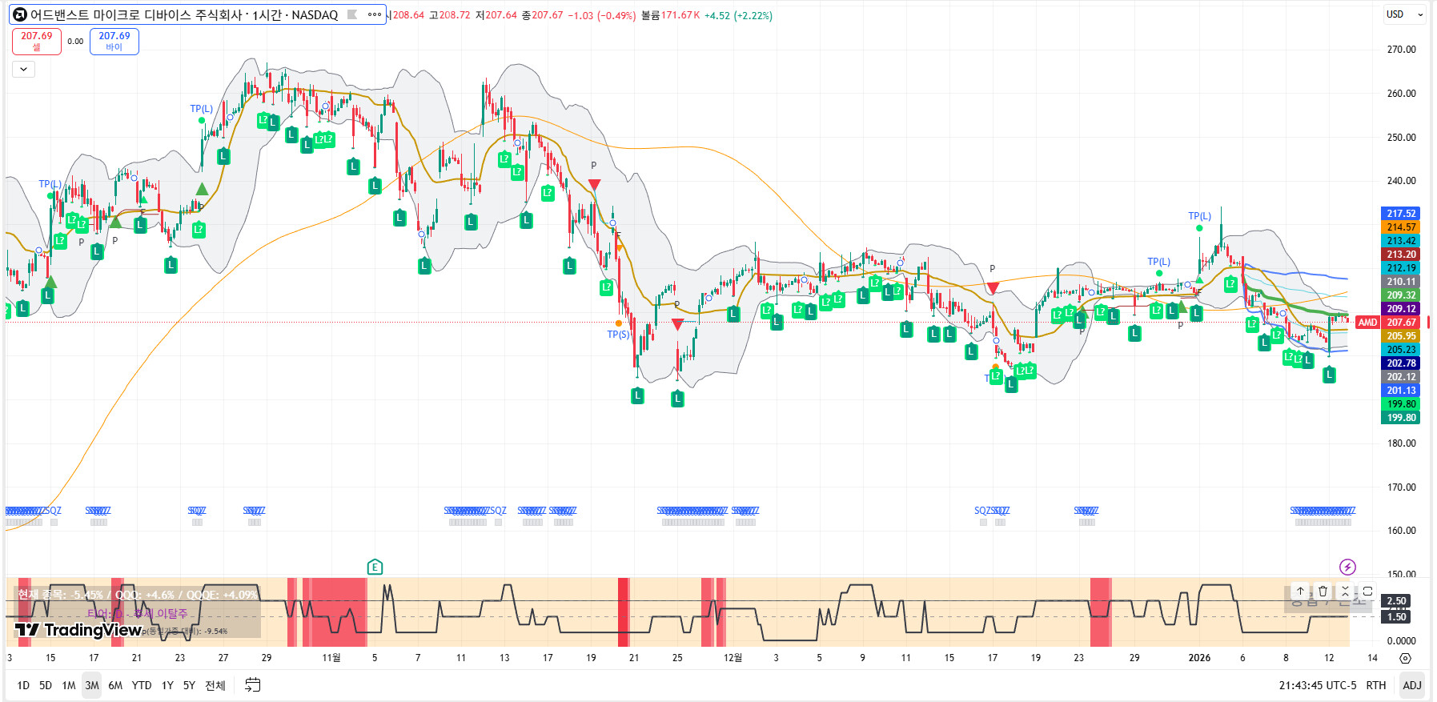
Task: Click the change value −1.03 (−0.49%)
Action: (602, 15)
